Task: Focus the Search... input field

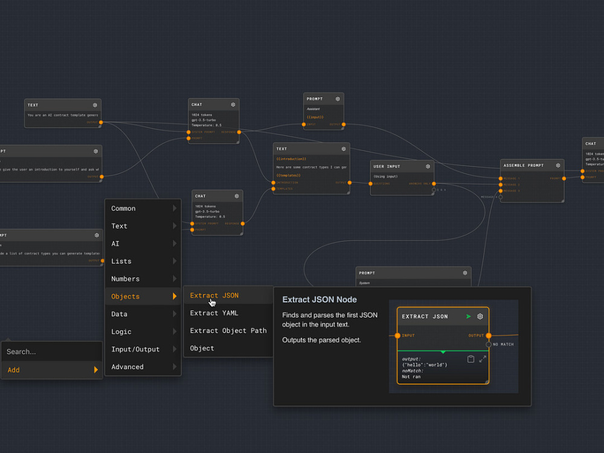Action: [x=52, y=352]
